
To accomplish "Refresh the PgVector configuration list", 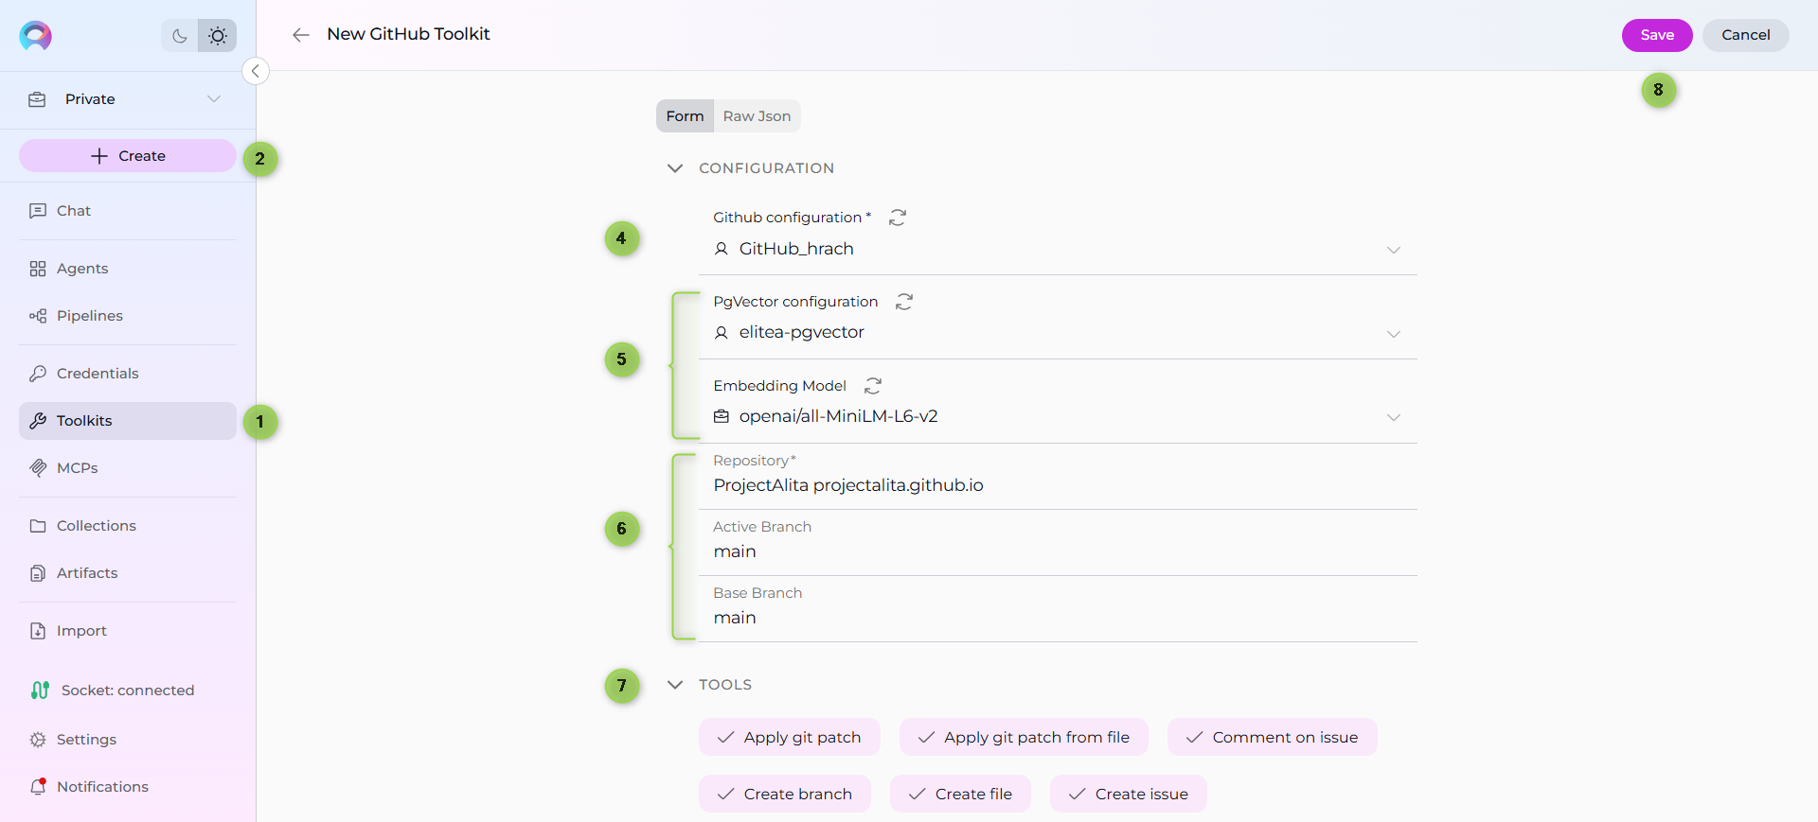I will 904,302.
